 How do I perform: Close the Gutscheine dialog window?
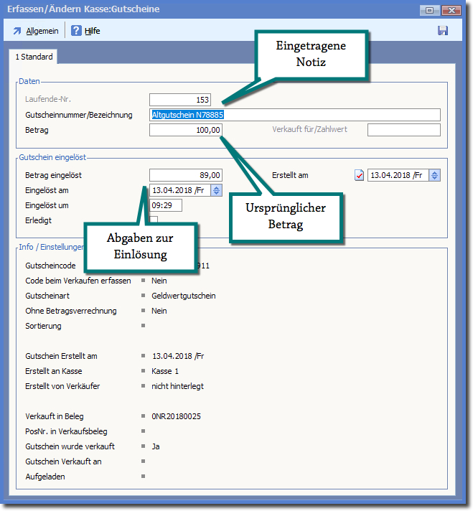pos(451,10)
